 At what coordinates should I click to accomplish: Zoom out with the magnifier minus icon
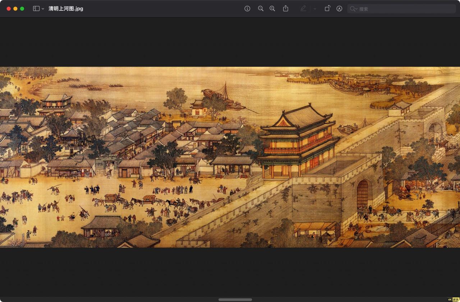[261, 8]
